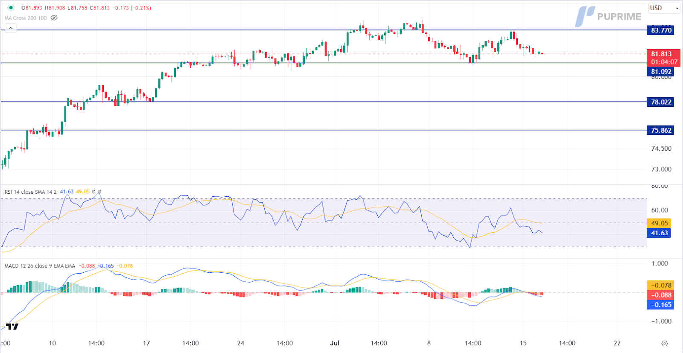The height and width of the screenshot is (353, 683).
Task: Click the date label 10 on the time axis
Action: pos(52,343)
